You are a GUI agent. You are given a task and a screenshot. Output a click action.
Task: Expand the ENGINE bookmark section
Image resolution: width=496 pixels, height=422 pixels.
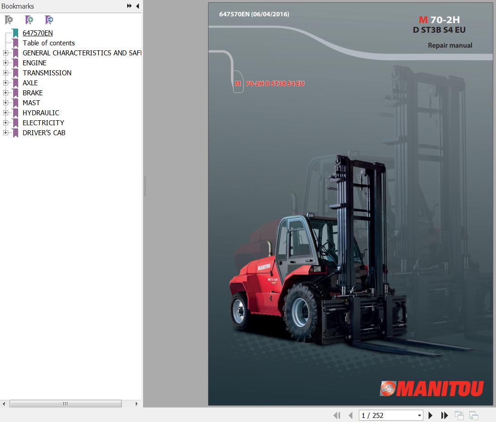point(5,63)
